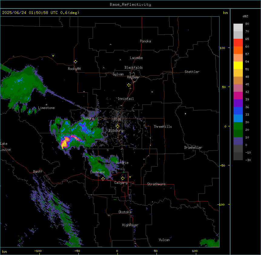Viewport: 261px width, 255px height.
Task: Click the white asterisk above Limestone
Action: 46,105
